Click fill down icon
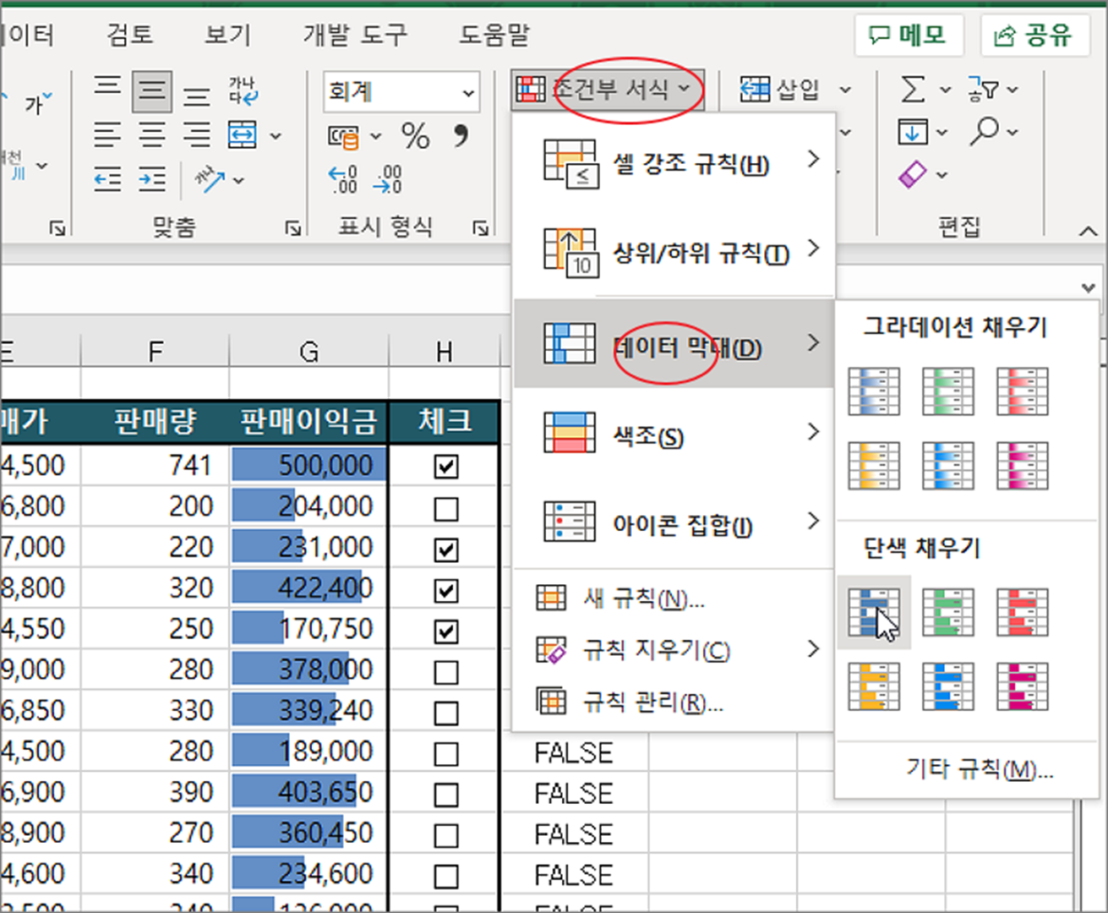The image size is (1108, 913). pyautogui.click(x=913, y=133)
